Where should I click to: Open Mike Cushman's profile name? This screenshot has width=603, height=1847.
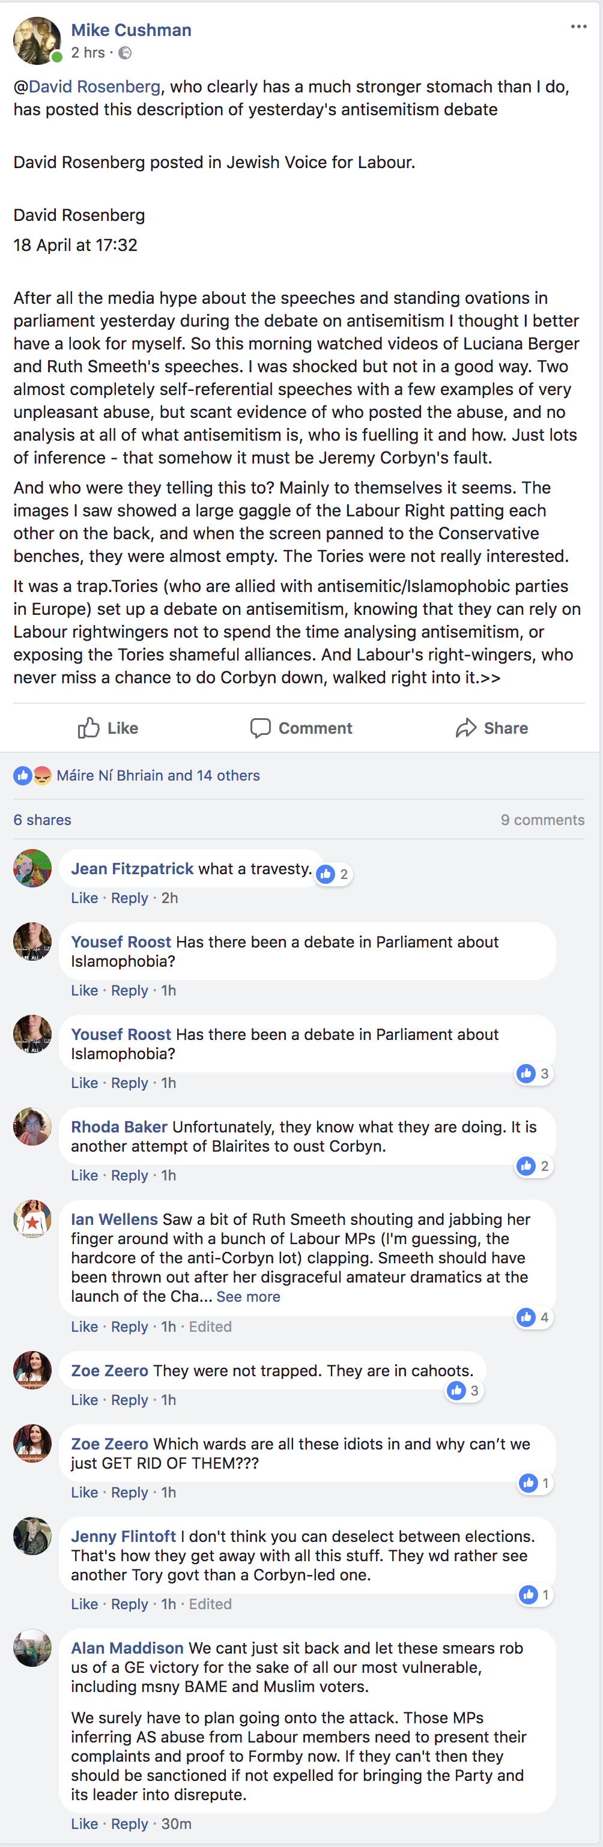[x=131, y=30]
